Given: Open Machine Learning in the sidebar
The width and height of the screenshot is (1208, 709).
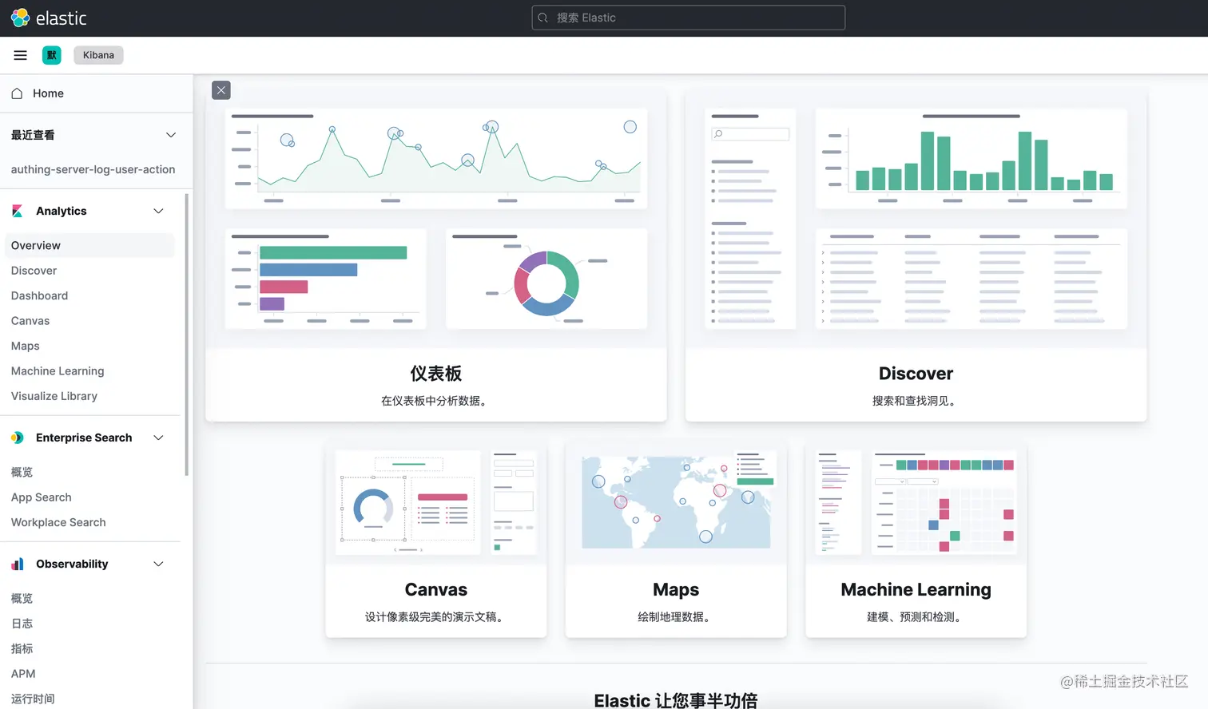Looking at the screenshot, I should (x=58, y=371).
